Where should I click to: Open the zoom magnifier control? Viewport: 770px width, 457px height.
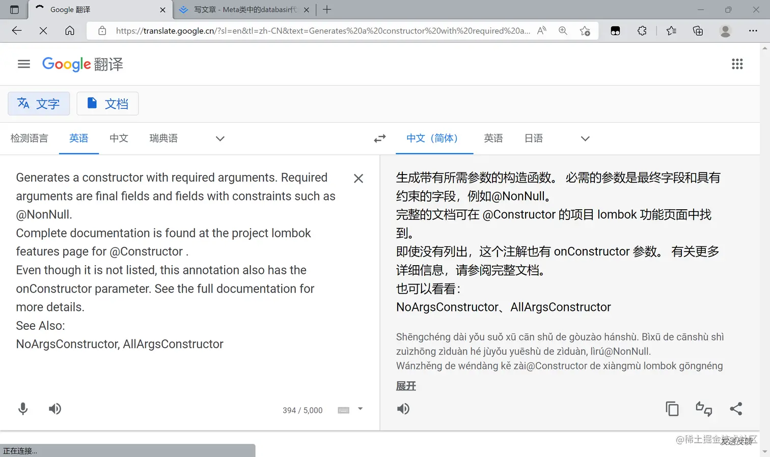point(563,31)
